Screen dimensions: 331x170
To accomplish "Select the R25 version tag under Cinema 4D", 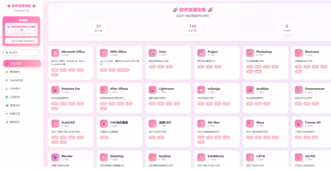I will [315, 137].
